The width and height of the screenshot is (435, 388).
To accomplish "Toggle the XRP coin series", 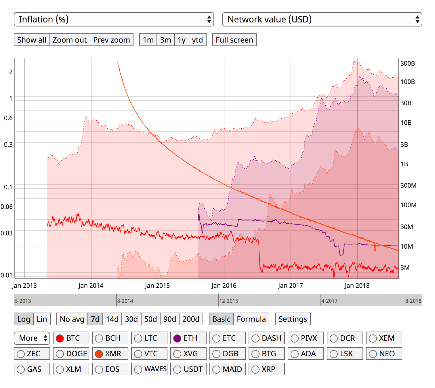I will (x=267, y=369).
